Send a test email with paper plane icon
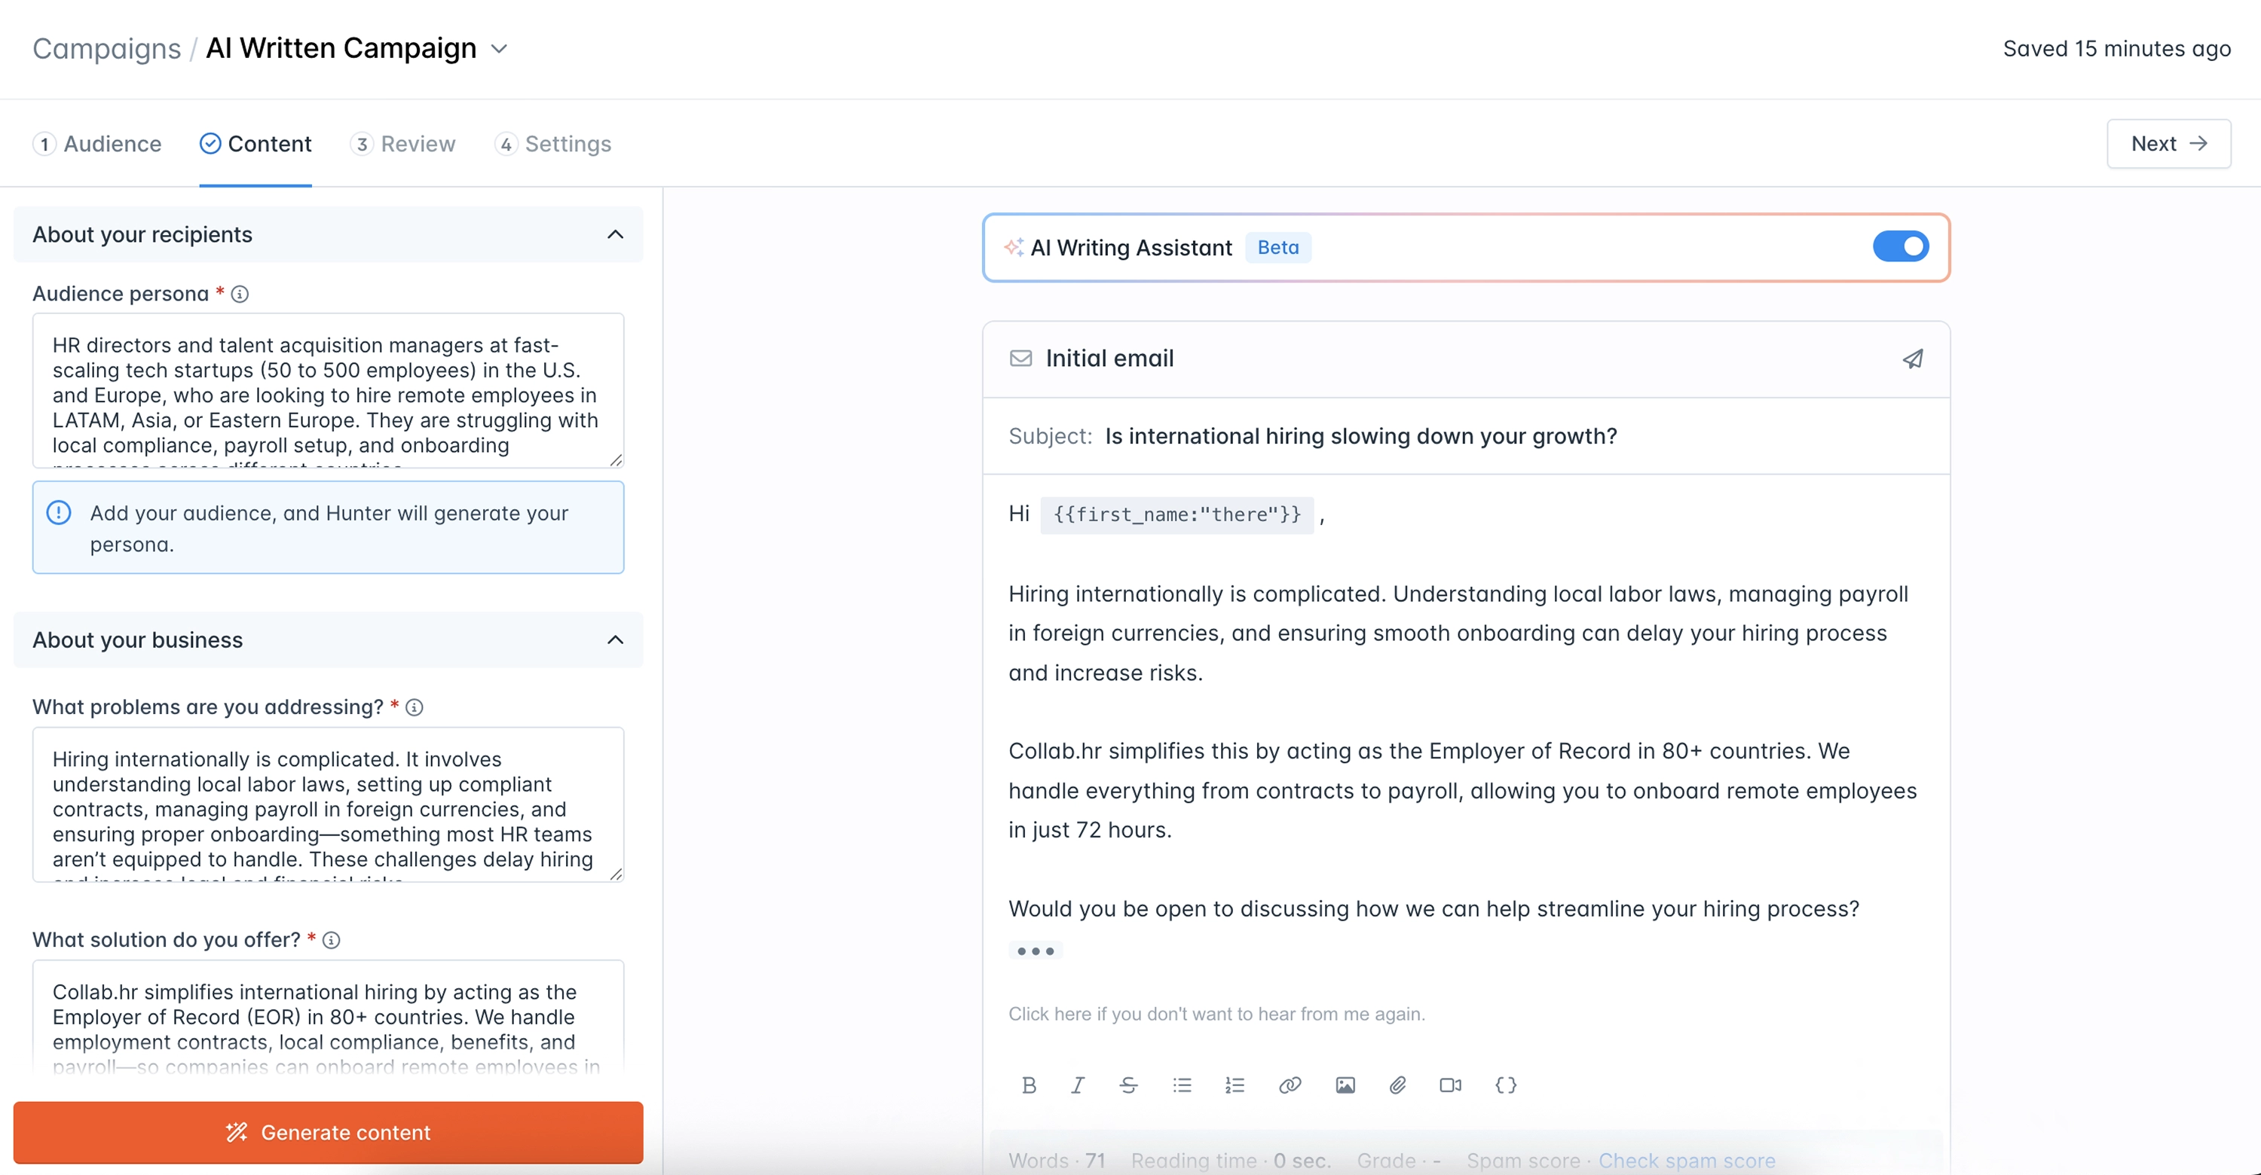 pyautogui.click(x=1913, y=359)
